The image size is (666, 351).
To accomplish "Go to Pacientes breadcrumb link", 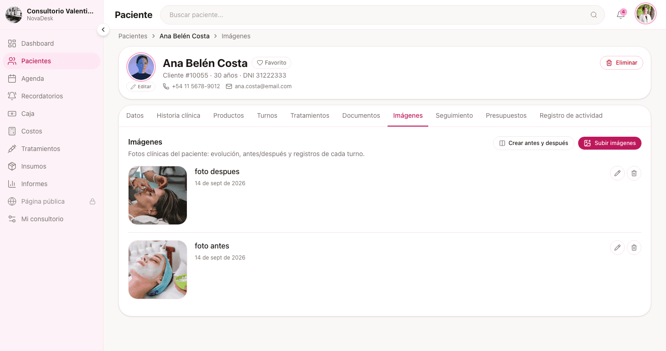I will point(133,36).
